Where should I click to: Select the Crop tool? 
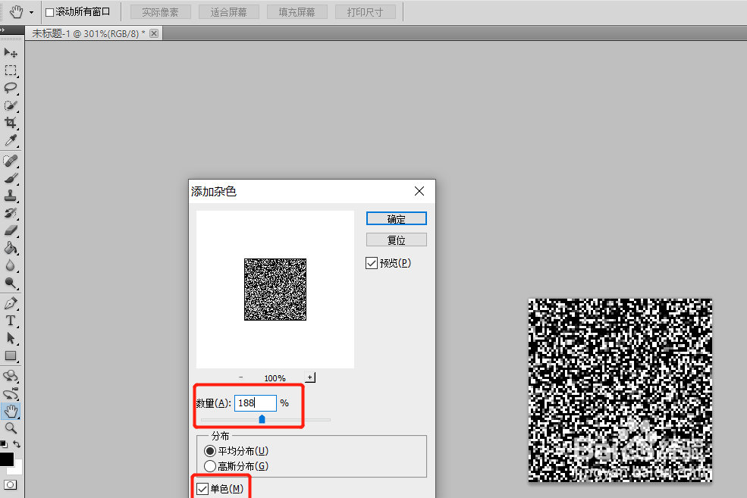[x=11, y=123]
